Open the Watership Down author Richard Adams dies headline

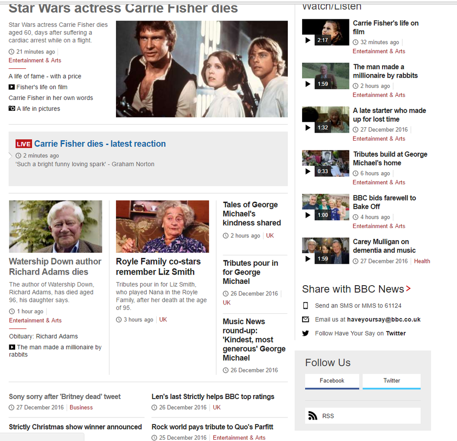[x=55, y=266]
